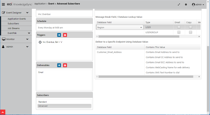Viewport: 210px width, 115px height.
Task: Expand the admin account dropdown arrow
Action: (203, 5)
